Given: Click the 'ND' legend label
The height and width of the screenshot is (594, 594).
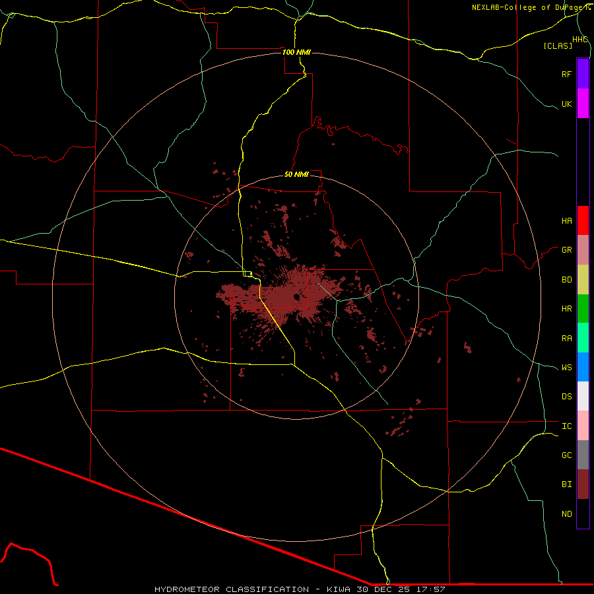Looking at the screenshot, I should pos(567,514).
